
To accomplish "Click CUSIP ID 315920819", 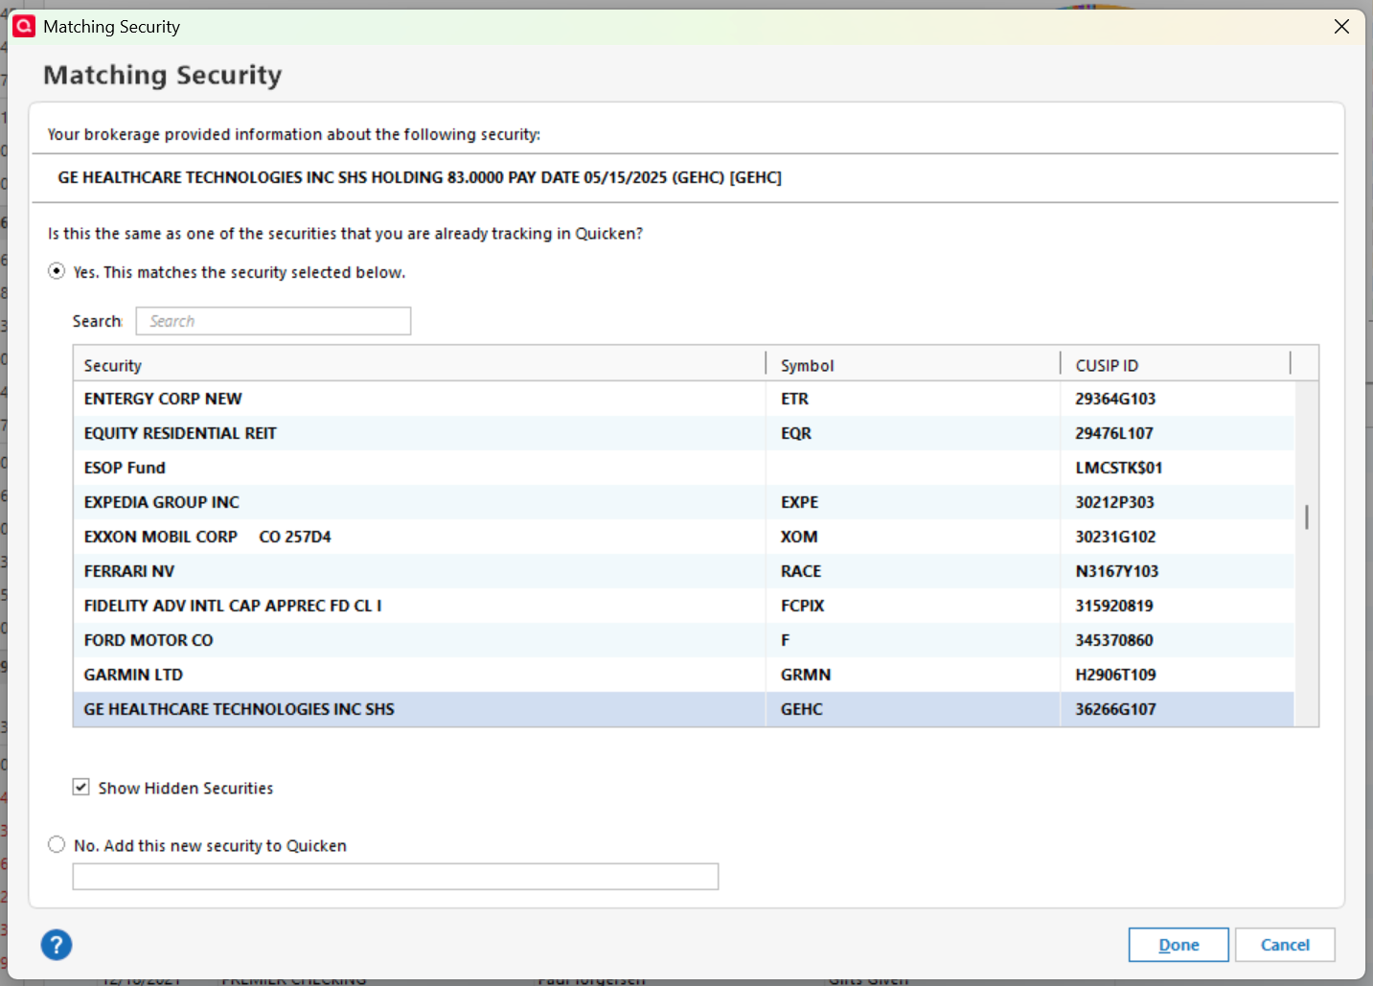I will [1114, 606].
